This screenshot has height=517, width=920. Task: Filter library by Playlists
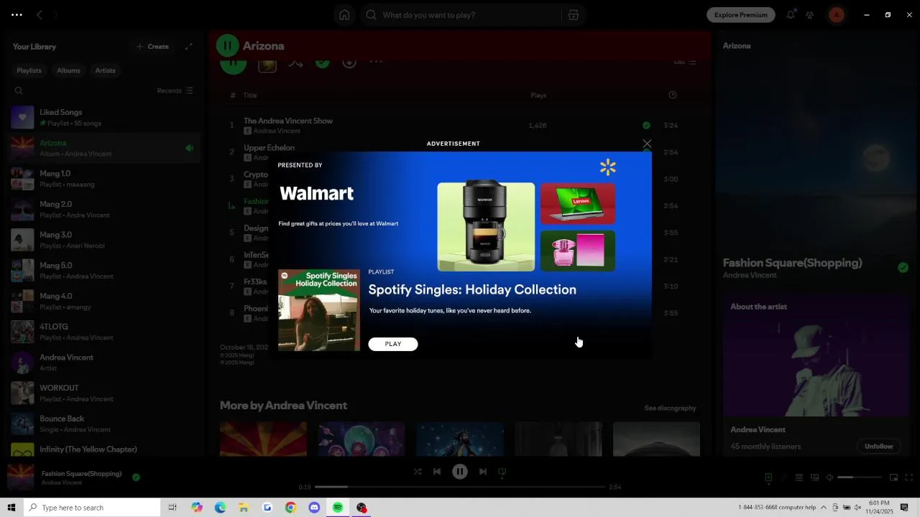[29, 70]
